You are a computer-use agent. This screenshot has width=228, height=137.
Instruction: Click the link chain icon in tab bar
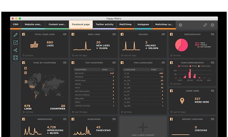(205, 25)
